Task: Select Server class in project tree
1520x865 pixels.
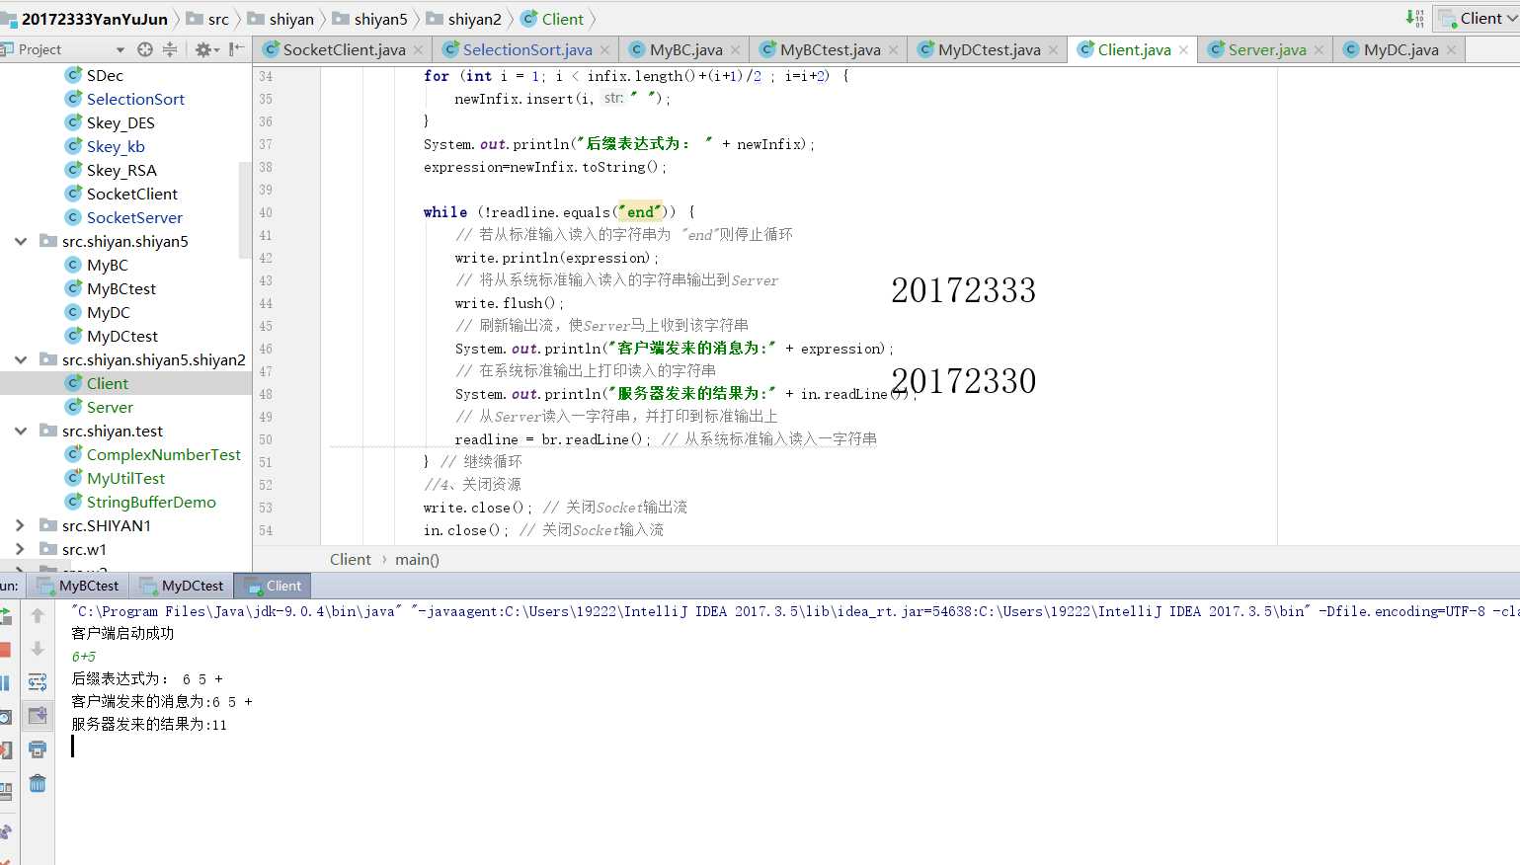Action: pos(99,407)
